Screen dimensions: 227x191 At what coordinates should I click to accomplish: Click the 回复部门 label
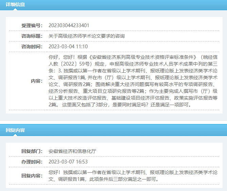[32, 151]
